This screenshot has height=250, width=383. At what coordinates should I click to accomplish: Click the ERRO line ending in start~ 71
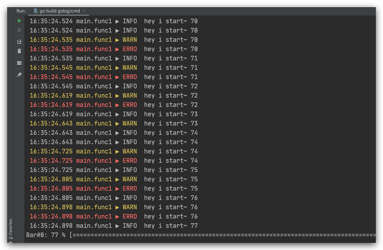114,77
